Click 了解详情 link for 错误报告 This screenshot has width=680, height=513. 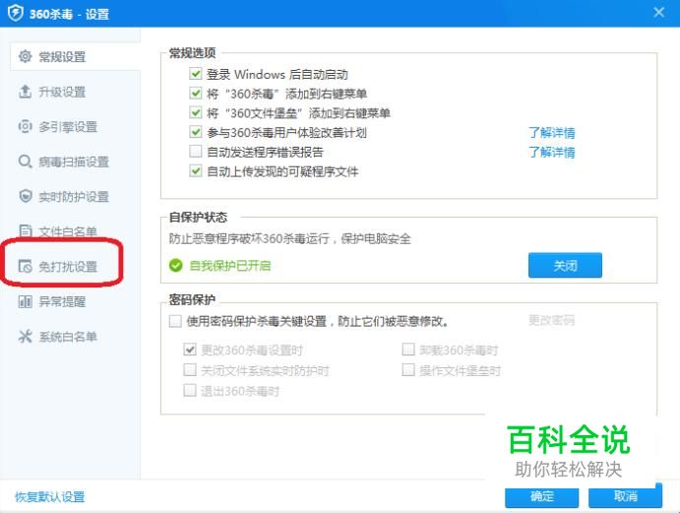click(552, 152)
